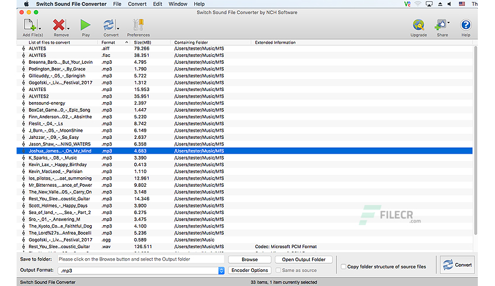This screenshot has height=286, width=495.
Task: Click the red Remove icon
Action: pos(59,25)
